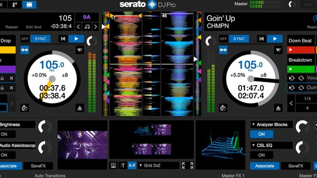
Task: Open the Master FX 1 tab
Action: click(233, 176)
